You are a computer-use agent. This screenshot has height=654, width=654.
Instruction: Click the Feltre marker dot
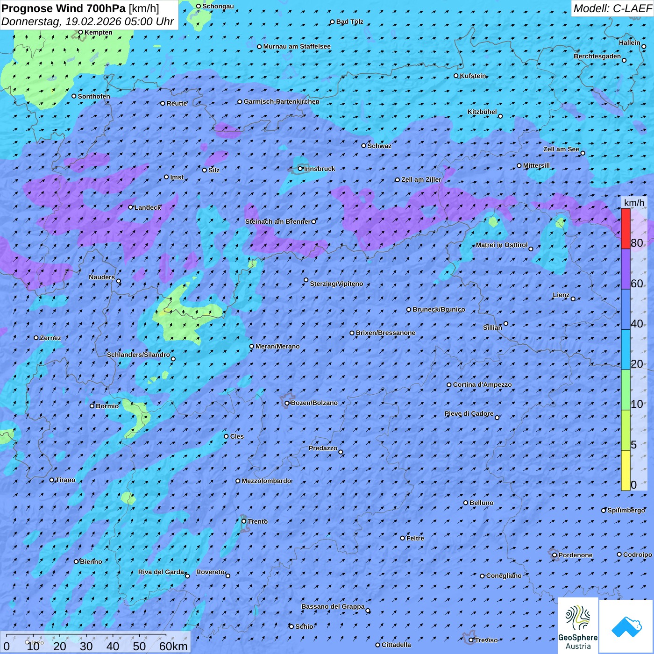[x=403, y=538]
